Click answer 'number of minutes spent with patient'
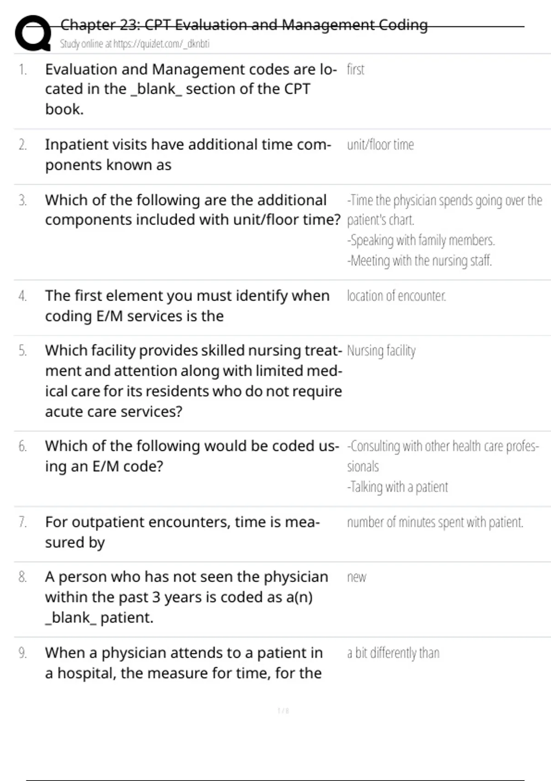 [x=435, y=522]
